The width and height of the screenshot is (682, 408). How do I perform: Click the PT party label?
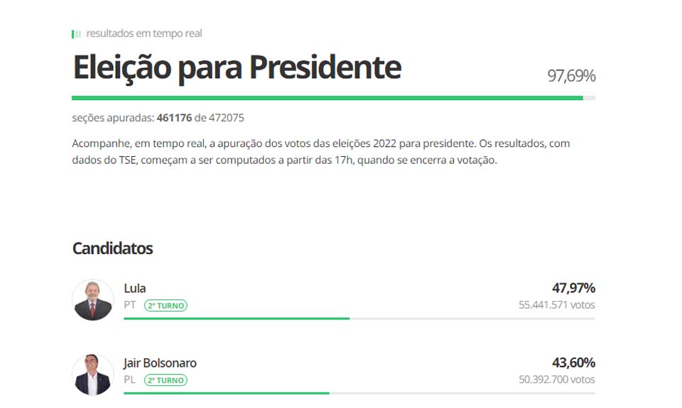pos(130,305)
